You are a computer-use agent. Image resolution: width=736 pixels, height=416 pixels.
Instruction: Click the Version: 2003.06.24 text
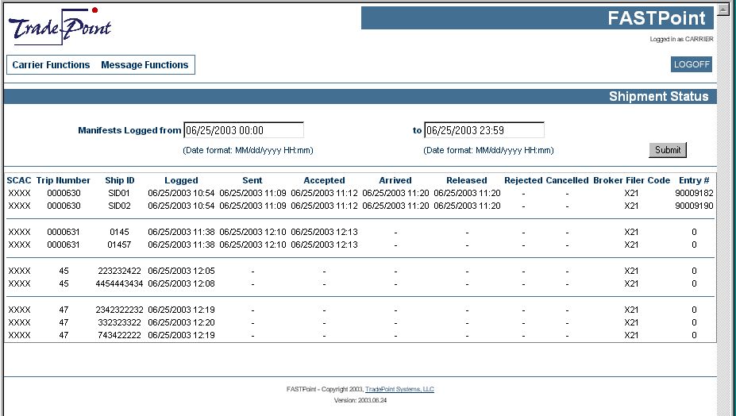360,400
